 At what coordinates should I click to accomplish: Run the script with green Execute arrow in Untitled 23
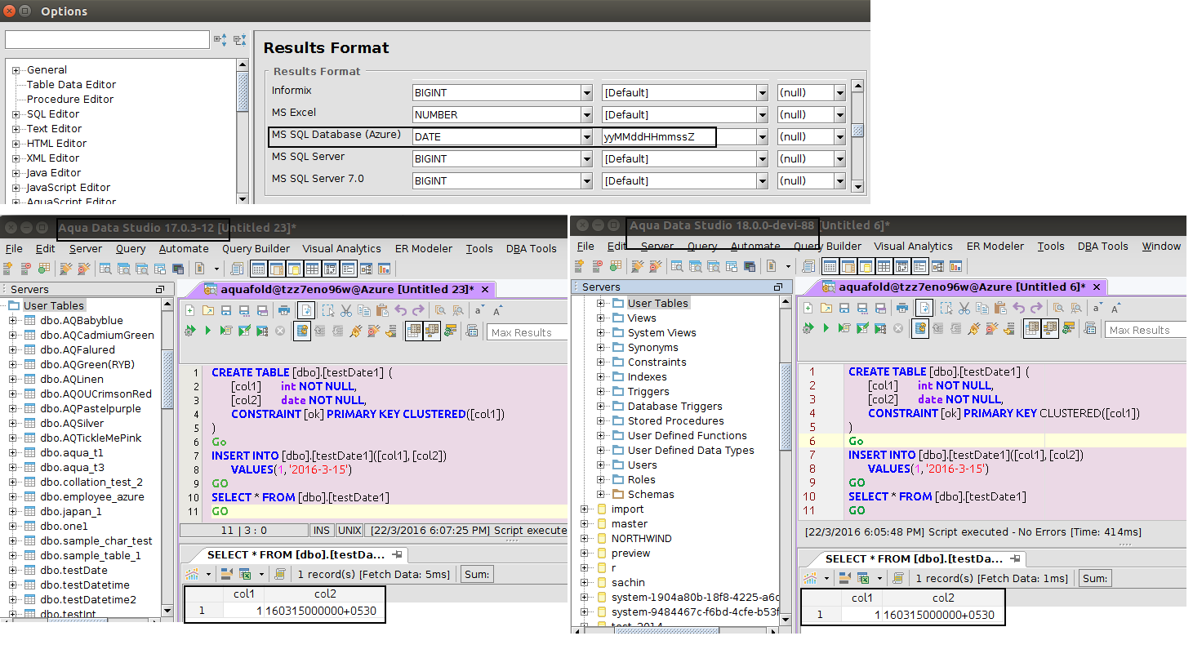(x=208, y=331)
